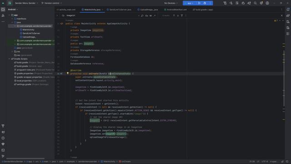Open the Android project view dropdown
This screenshot has width=291, height=164.
point(13,10)
